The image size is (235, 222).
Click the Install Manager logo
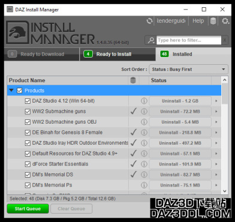(50, 32)
